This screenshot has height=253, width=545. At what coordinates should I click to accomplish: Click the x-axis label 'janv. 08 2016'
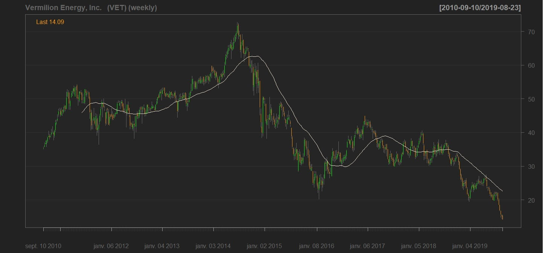pyautogui.click(x=317, y=246)
